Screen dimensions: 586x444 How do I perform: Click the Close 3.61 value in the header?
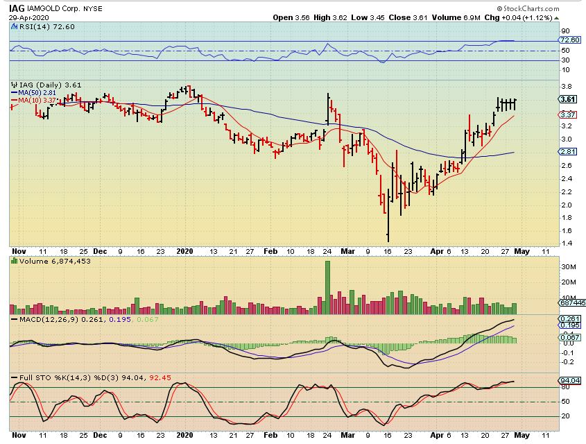click(x=408, y=17)
